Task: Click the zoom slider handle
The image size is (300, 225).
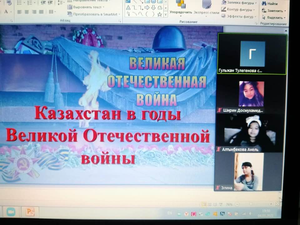Action: pyautogui.click(x=251, y=204)
